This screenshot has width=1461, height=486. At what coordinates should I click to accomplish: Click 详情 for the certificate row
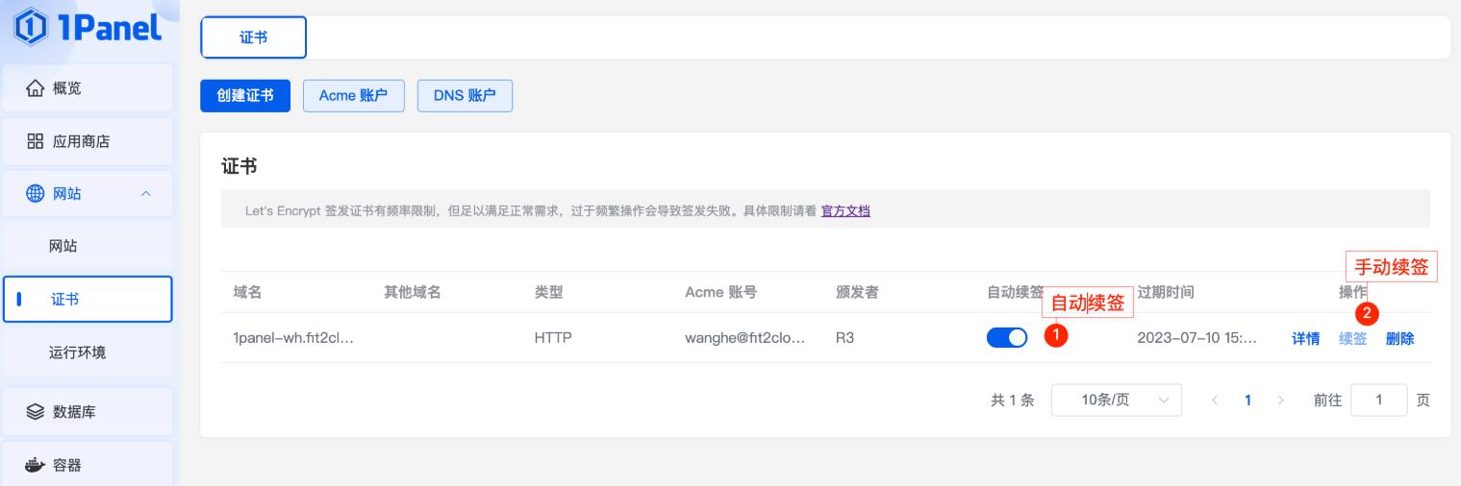coord(1305,338)
